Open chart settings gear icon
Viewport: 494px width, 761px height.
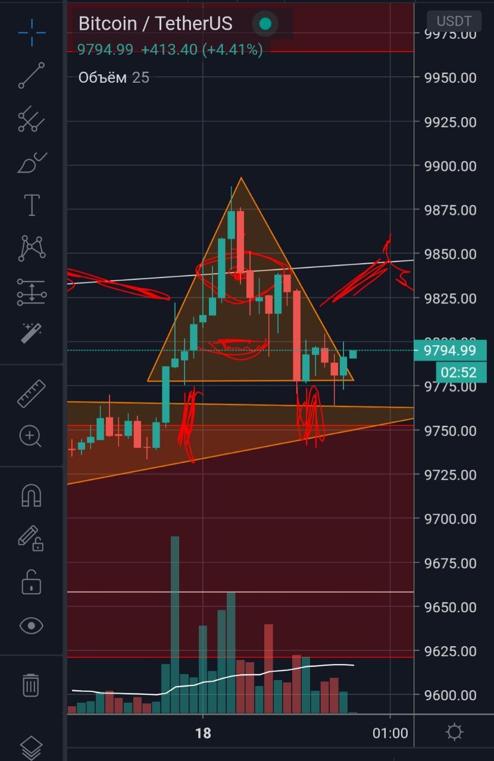[454, 732]
